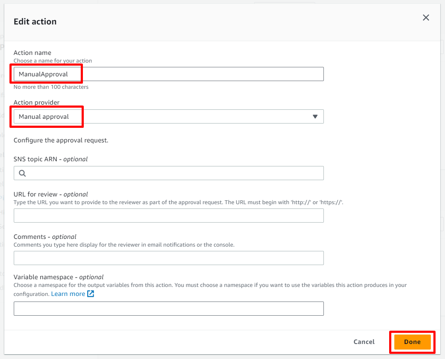
Task: Click the 'Variable namespace - optional' label
Action: (x=58, y=277)
